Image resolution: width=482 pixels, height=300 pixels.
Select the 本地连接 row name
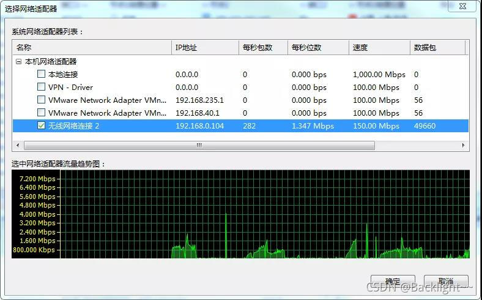point(63,75)
